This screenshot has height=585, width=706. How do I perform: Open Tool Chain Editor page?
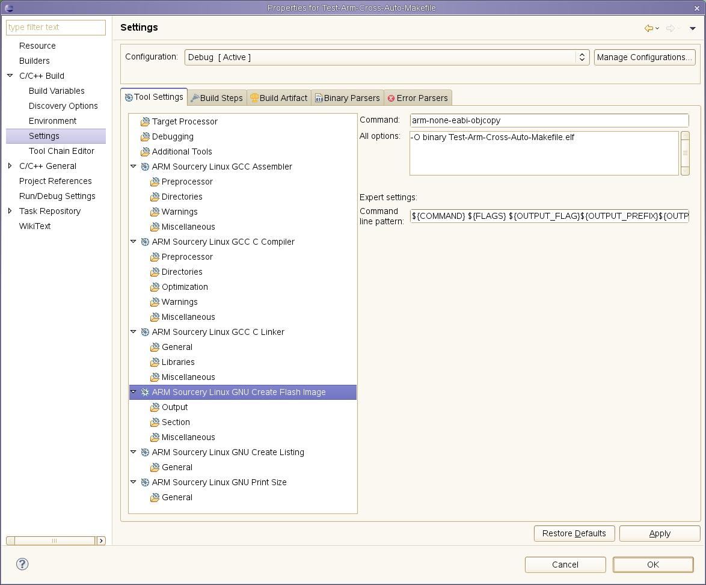click(x=61, y=151)
